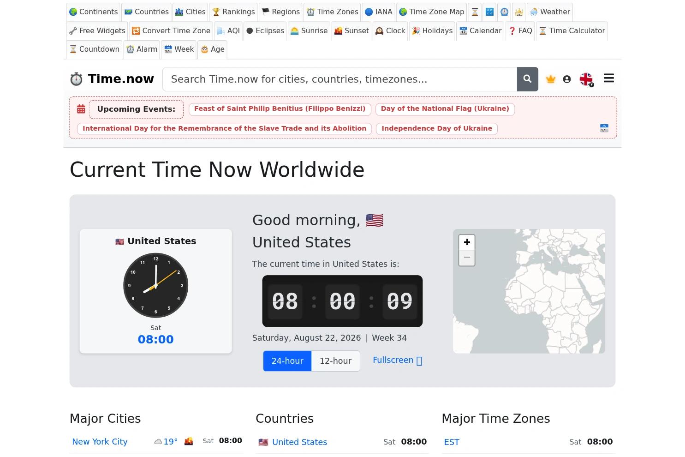Image resolution: width=685 pixels, height=457 pixels.
Task: Click the blue 'abcd' icon tab
Action: (489, 12)
